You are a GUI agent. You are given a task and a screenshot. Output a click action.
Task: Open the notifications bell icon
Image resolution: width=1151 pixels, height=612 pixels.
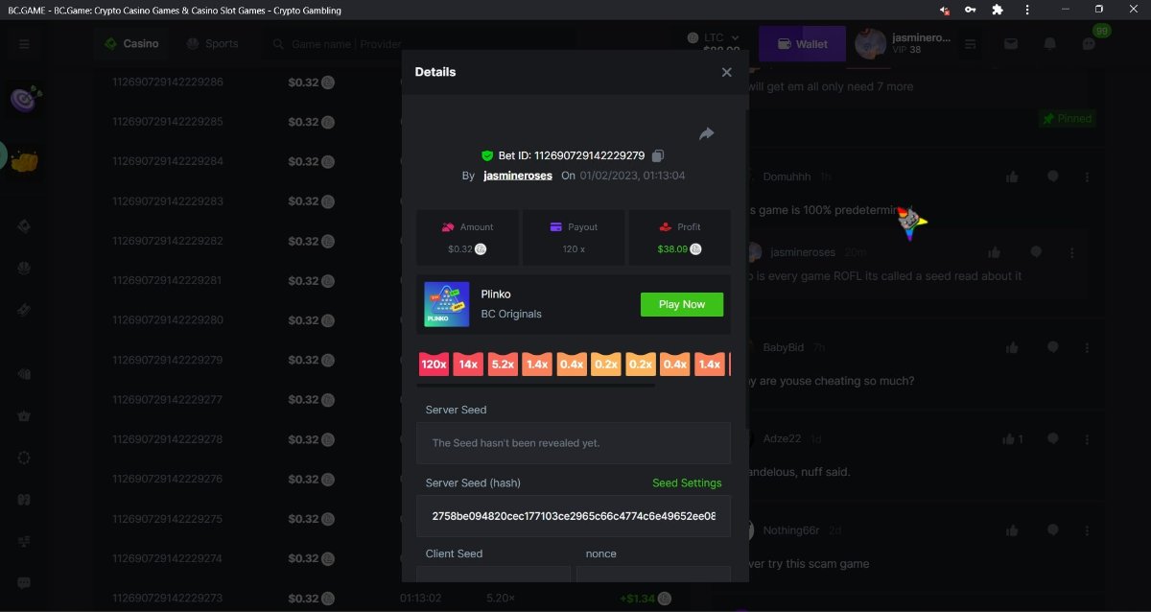1049,44
